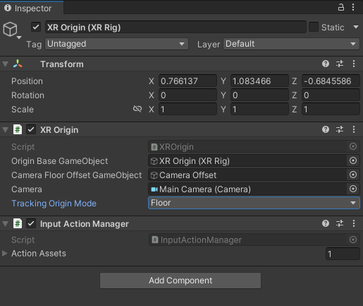The image size is (363, 306).
Task: Open Tracking Origin Mode dropdown set to Floor
Action: pos(254,203)
